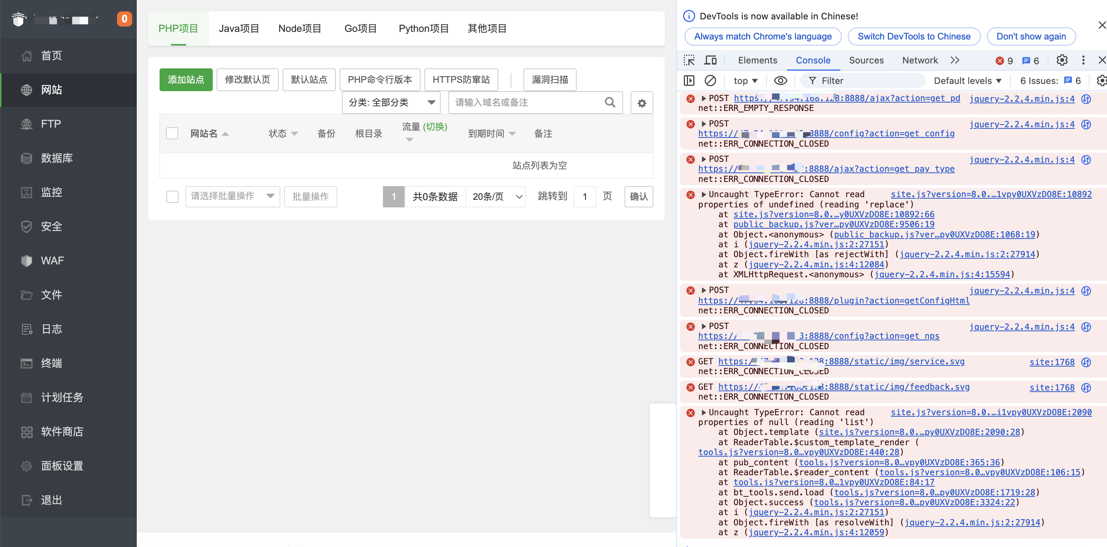Viewport: 1107px width, 547px height.
Task: Open the 安全 shield sidebar icon
Action: point(27,226)
